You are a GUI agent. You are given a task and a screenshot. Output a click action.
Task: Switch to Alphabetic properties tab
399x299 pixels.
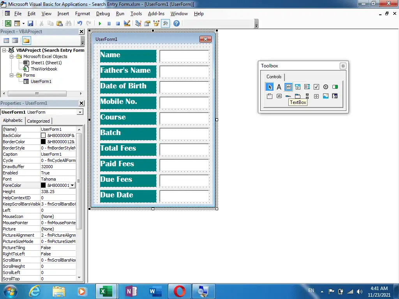click(x=13, y=121)
